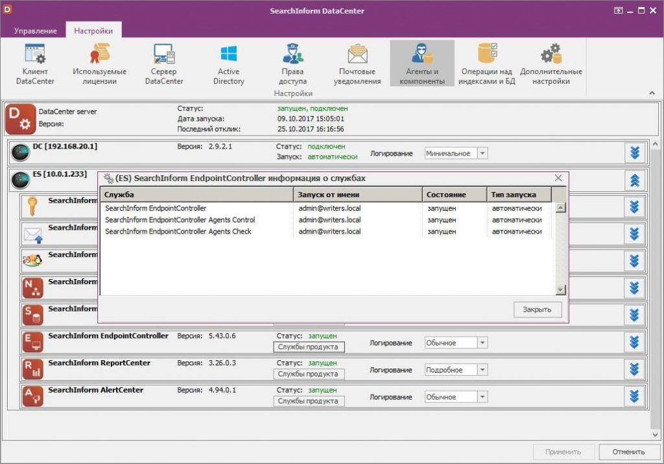
Task: Open Службы продукта for EndpointController
Action: 308,347
